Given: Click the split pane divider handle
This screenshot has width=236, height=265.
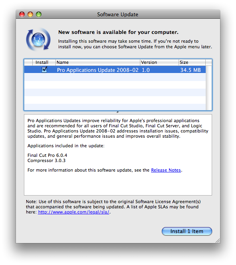Looking at the screenshot, I should point(118,112).
